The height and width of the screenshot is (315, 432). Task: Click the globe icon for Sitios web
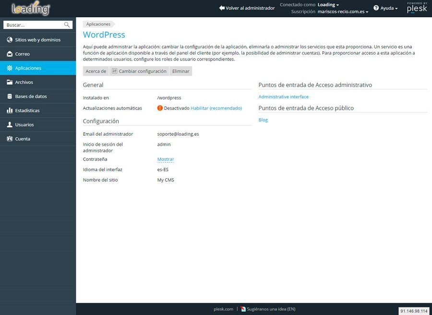tap(10, 40)
